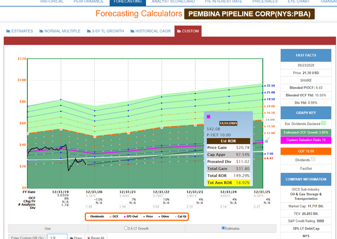Viewport: 337px width, 239px height.
Task: Click the Custom GR percent input field
Action: tap(57, 237)
